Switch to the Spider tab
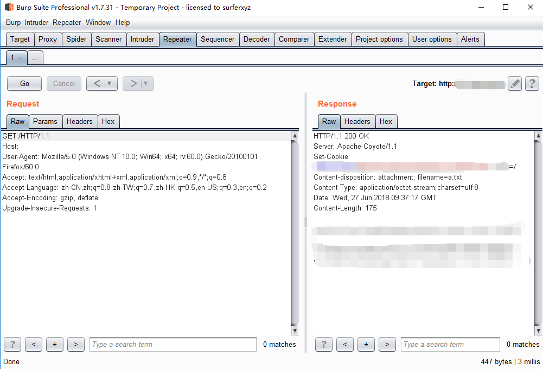 point(76,39)
